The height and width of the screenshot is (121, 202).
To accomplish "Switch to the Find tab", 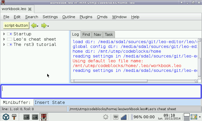I will click(86, 35).
